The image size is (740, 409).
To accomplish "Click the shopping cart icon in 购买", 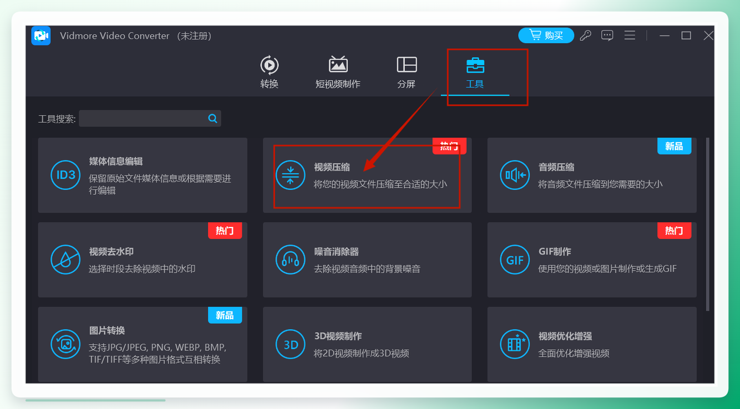I will pos(535,35).
